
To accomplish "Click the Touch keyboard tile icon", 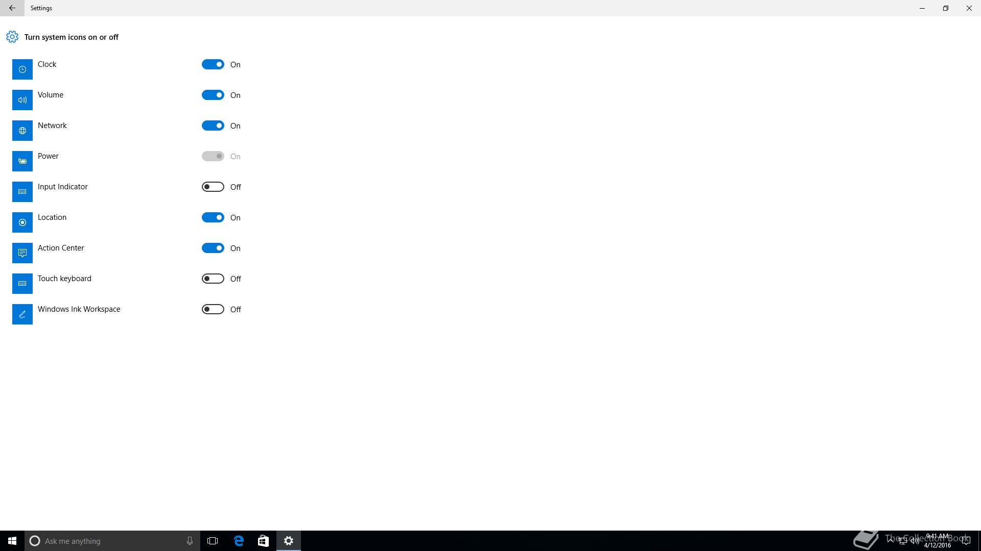I will pyautogui.click(x=22, y=284).
